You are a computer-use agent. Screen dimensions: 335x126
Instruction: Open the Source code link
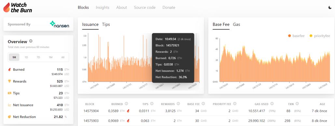tap(145, 7)
